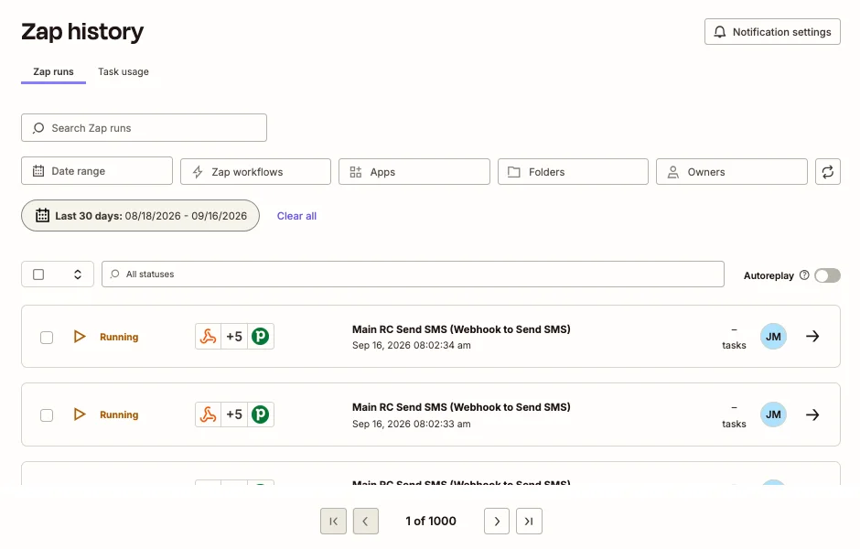Open Notification settings

click(x=772, y=32)
